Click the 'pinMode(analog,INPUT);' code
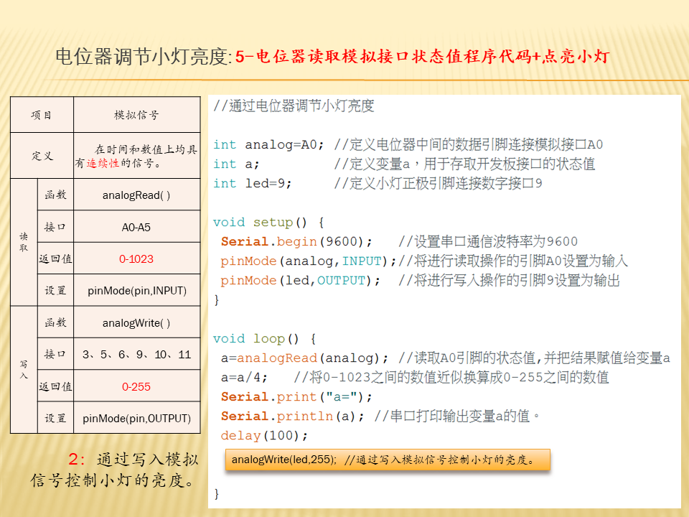This screenshot has width=689, height=517. [x=309, y=261]
